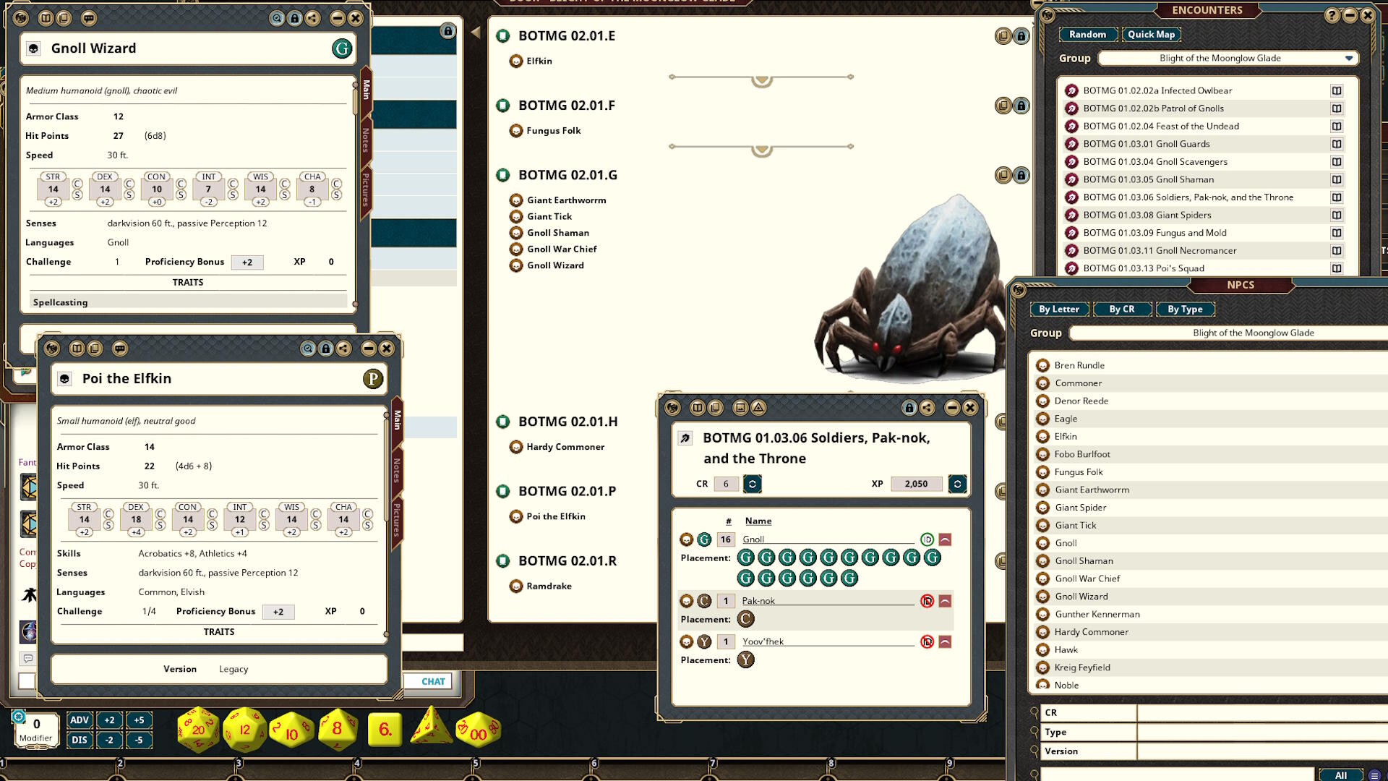Viewport: 1388px width, 781px height.
Task: Click speech bubble icon in Poi the Elfkin toolbar
Action: pos(120,349)
